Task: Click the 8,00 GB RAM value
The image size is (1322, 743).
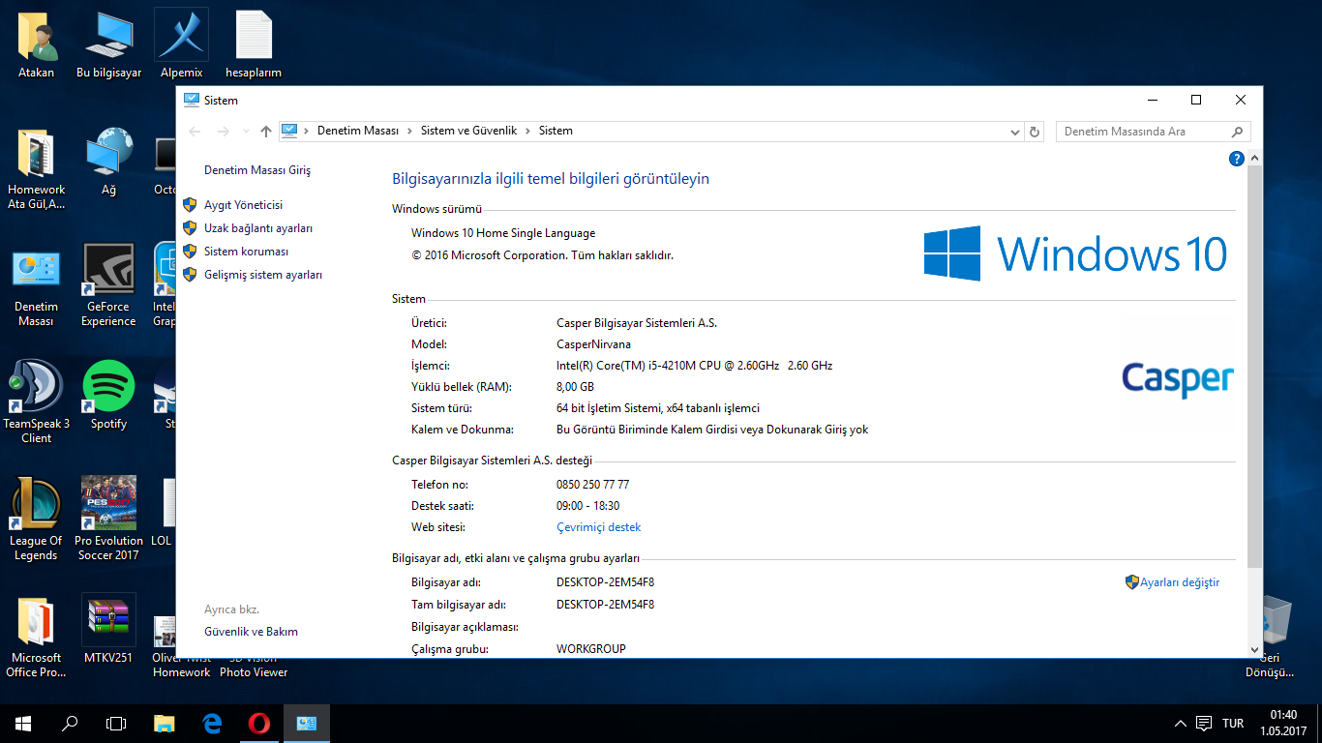Action: (x=575, y=387)
